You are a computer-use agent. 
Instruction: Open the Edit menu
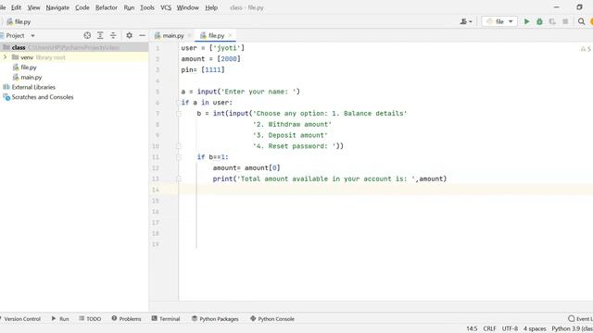click(16, 7)
